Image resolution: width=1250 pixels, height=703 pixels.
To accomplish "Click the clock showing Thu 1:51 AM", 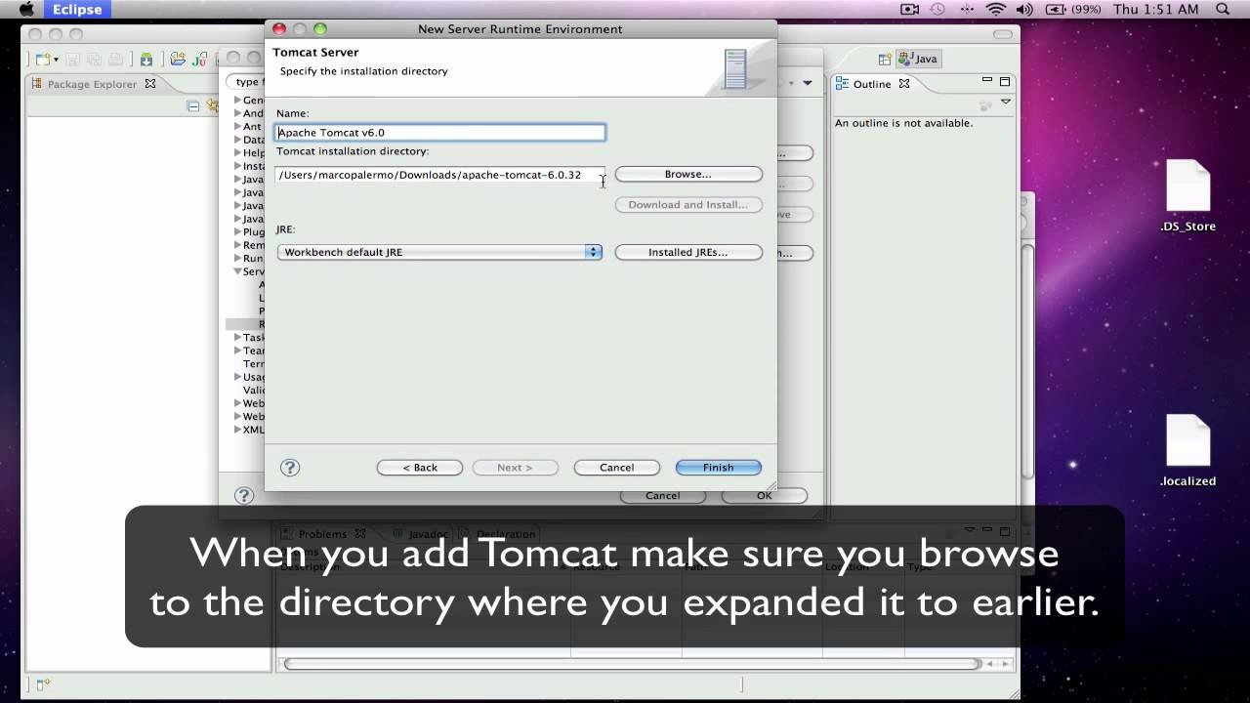I will coord(1156,9).
